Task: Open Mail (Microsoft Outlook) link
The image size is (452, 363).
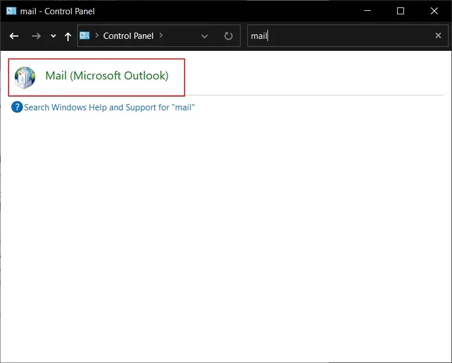Action: tap(107, 75)
